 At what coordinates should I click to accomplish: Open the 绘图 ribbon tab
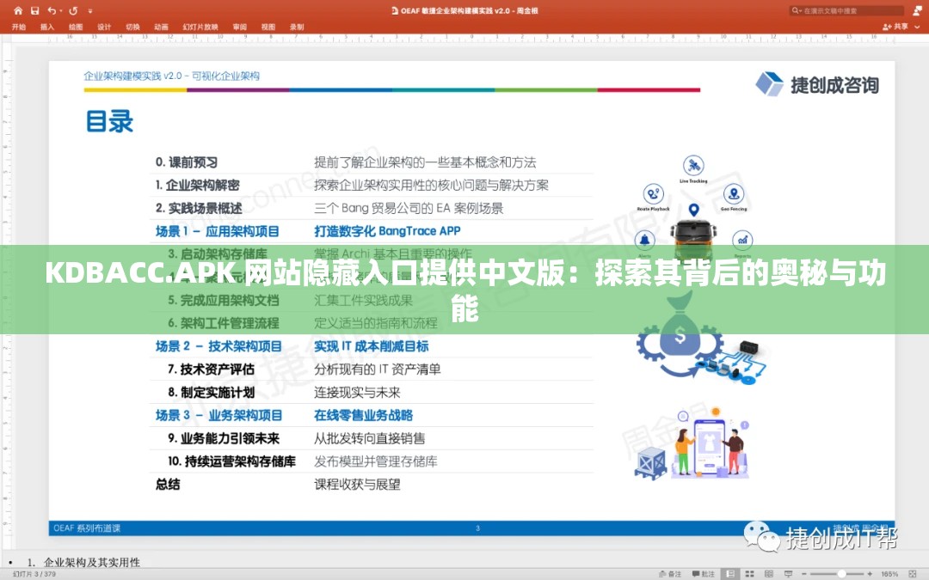(76, 27)
